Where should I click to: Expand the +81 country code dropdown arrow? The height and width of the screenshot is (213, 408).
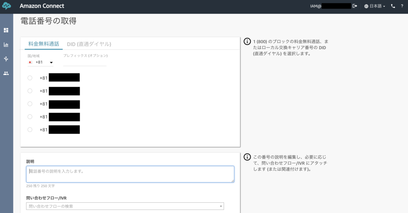(x=51, y=63)
